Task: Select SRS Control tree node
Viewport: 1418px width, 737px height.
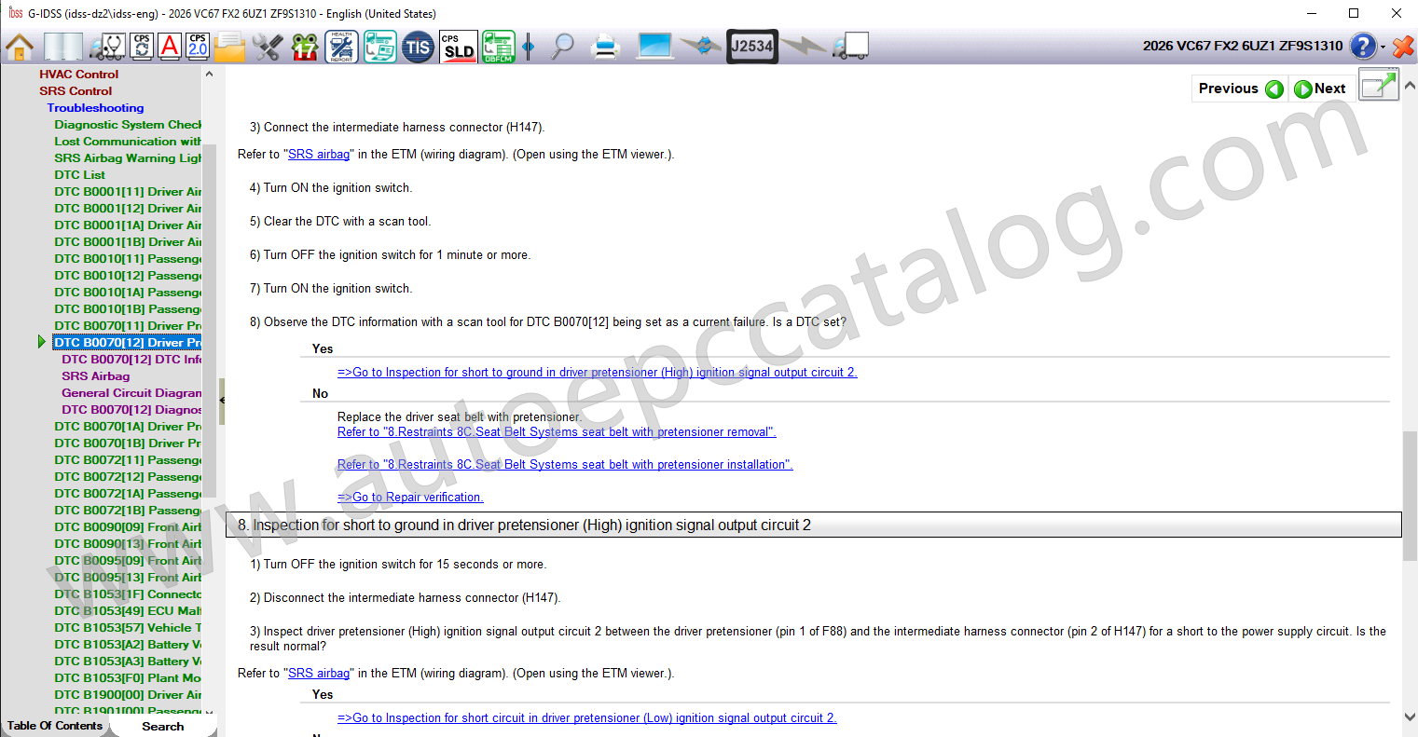Action: tap(76, 90)
